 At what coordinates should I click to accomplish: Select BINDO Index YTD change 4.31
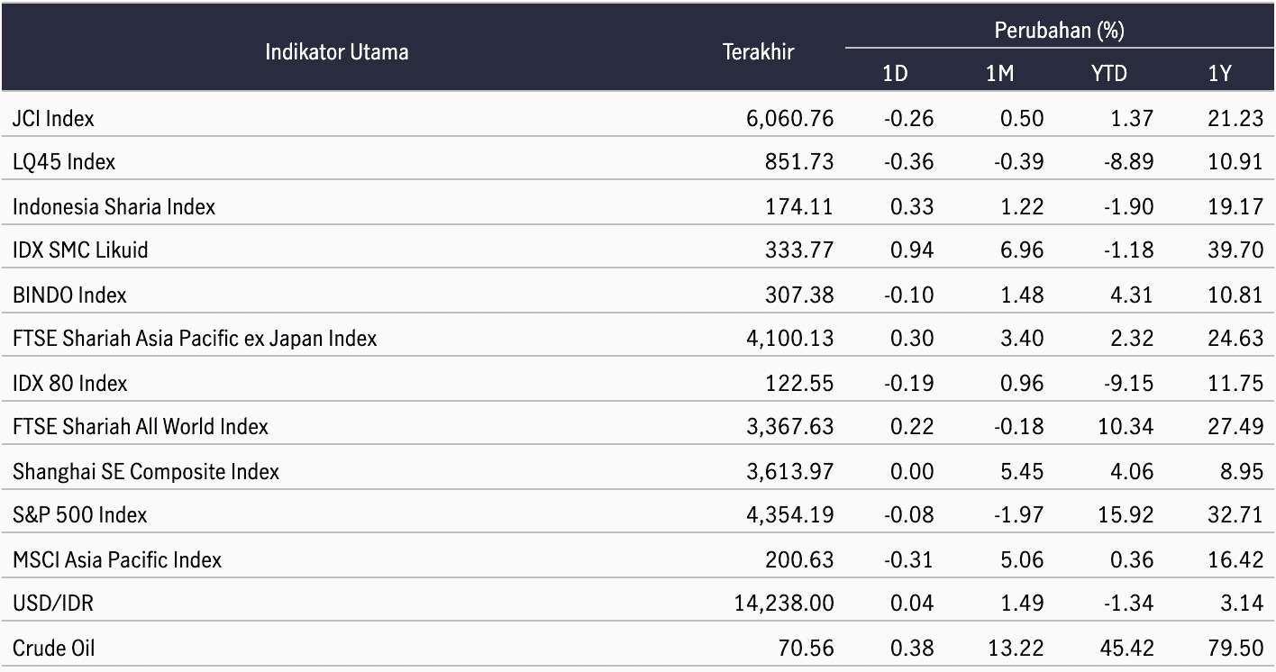(x=1131, y=295)
